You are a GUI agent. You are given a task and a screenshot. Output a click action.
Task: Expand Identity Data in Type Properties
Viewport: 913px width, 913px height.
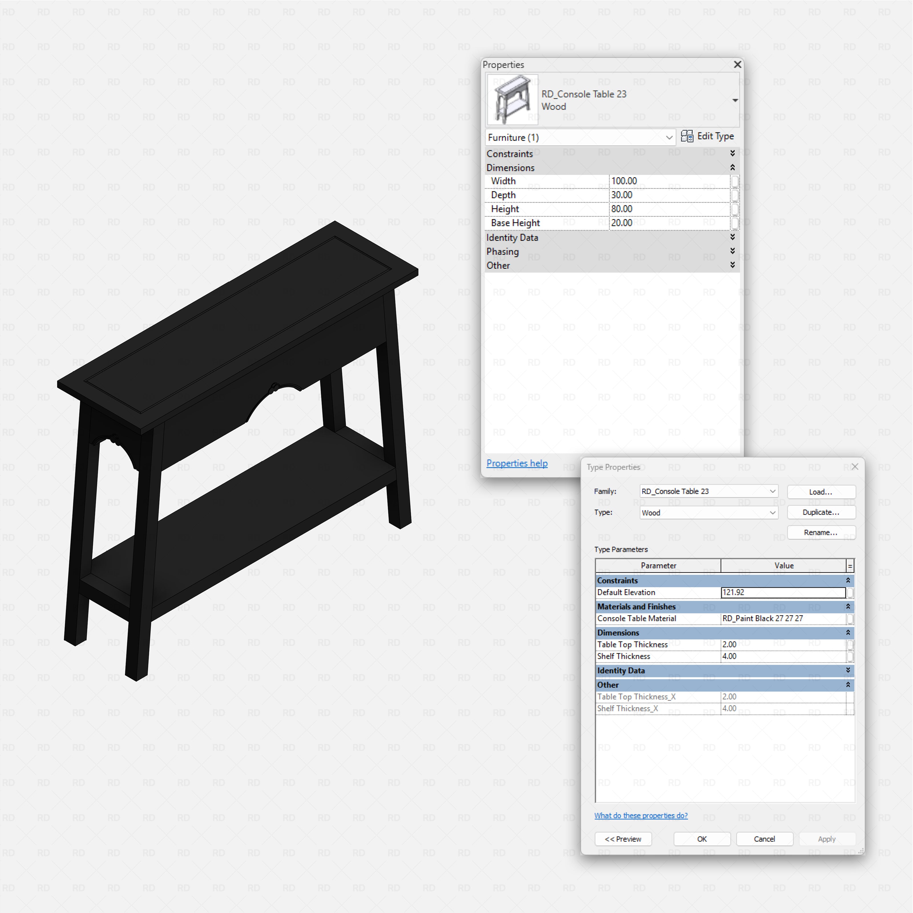click(x=848, y=670)
